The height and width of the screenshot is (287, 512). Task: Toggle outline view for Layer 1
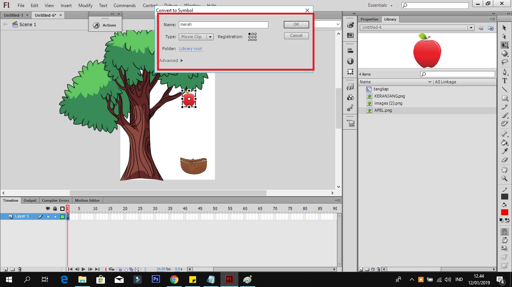coord(62,217)
